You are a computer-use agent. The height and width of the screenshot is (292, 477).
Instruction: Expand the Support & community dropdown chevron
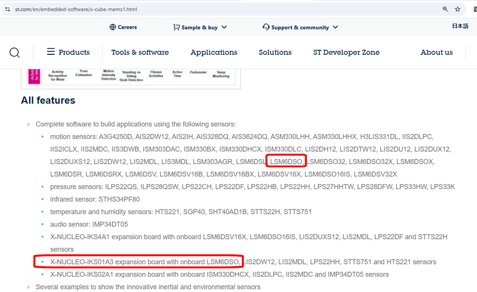click(335, 27)
